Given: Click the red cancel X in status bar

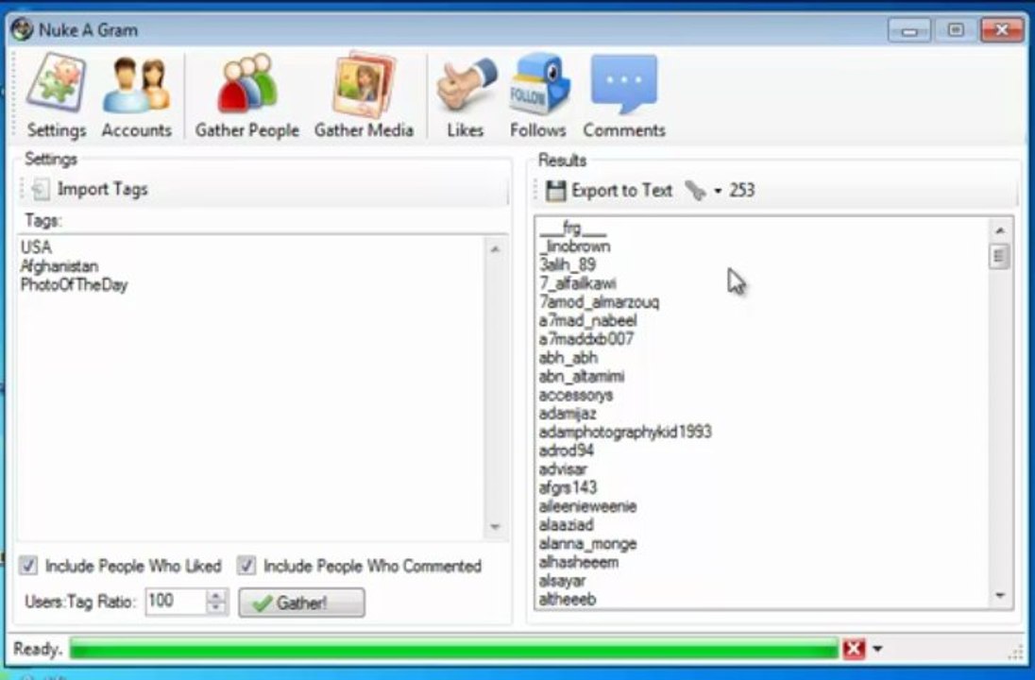Looking at the screenshot, I should tap(854, 649).
